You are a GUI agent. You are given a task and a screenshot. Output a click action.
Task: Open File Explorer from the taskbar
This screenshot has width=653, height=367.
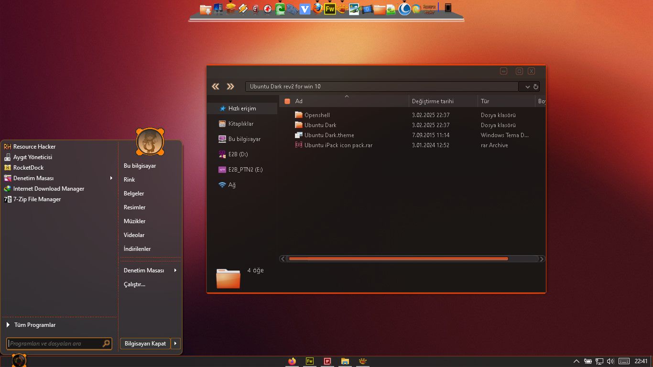point(345,361)
